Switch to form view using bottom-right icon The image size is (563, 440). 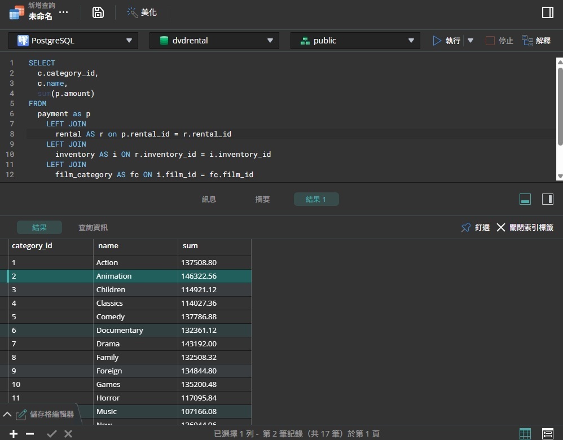pos(547,433)
